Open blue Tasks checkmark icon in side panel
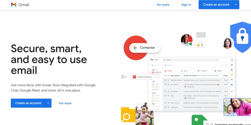Image resolution: width=251 pixels, height=125 pixels. click(x=232, y=85)
